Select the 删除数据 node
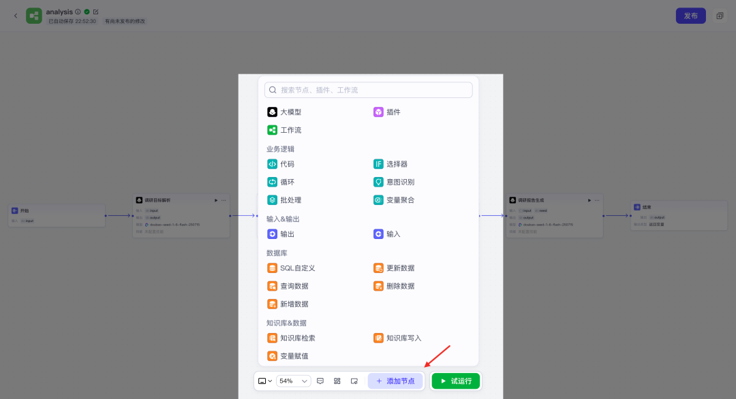 pos(394,286)
